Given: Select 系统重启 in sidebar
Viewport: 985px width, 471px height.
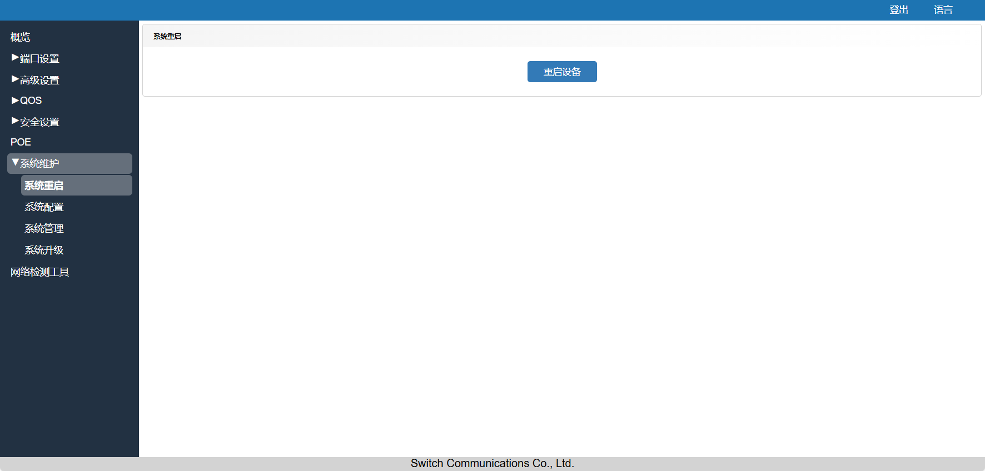Looking at the screenshot, I should pos(77,186).
